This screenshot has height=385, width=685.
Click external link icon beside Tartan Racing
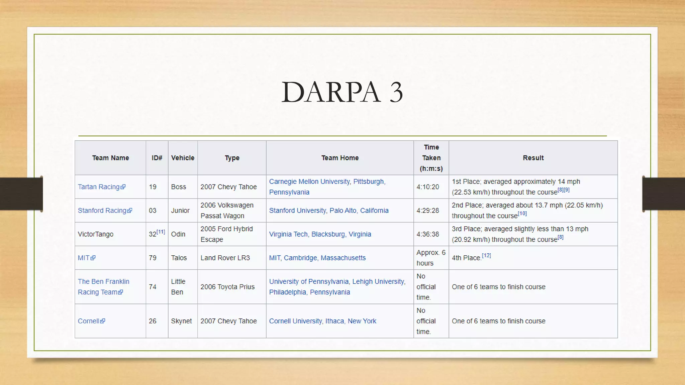(123, 187)
